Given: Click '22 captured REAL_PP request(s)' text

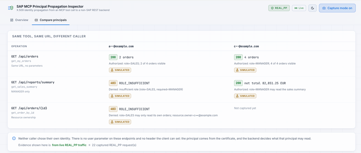Looking at the screenshot, I should click(x=114, y=145).
